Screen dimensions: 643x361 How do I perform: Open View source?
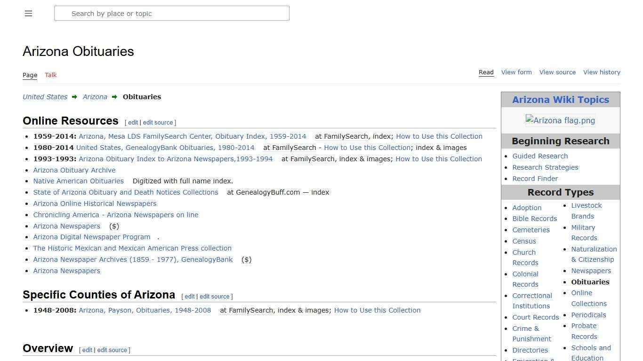pos(557,72)
